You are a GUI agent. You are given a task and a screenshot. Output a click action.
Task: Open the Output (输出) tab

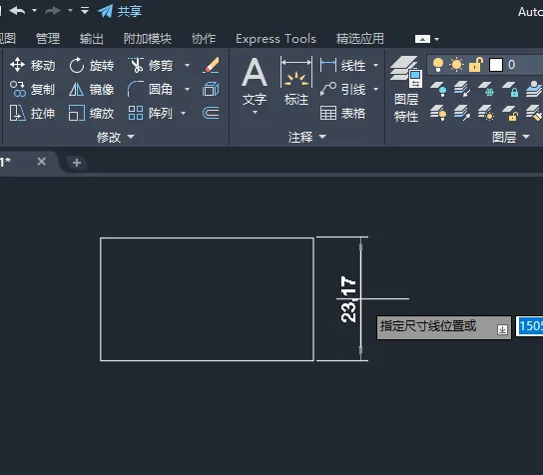coord(92,39)
